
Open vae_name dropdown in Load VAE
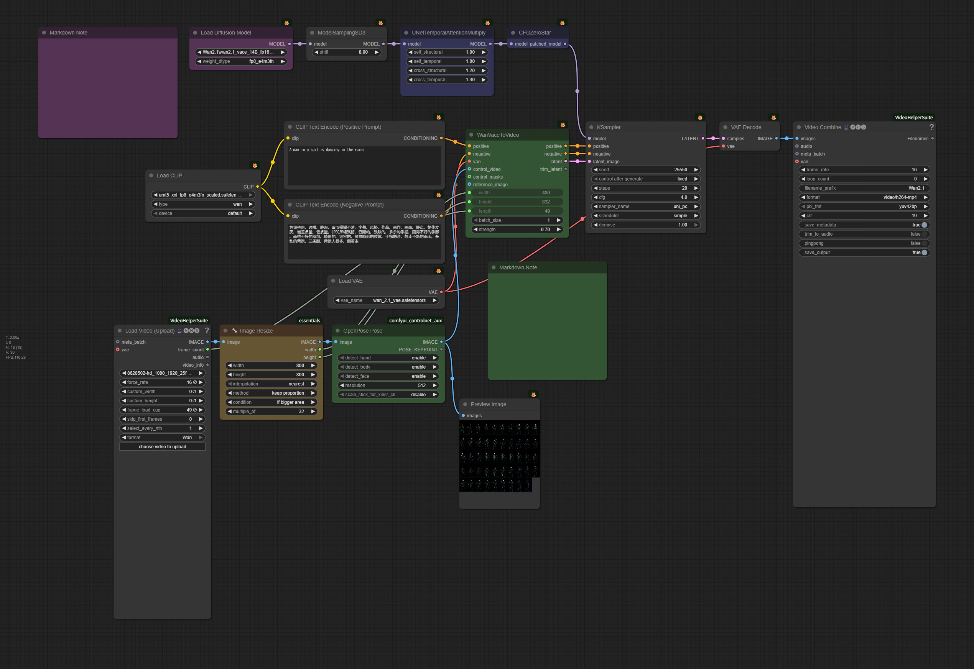(386, 300)
